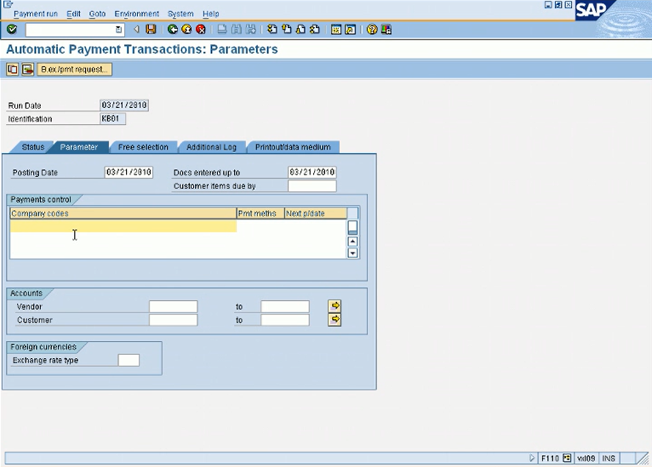Click the payments table scrollbar thumb
Image resolution: width=652 pixels, height=467 pixels.
point(352,228)
